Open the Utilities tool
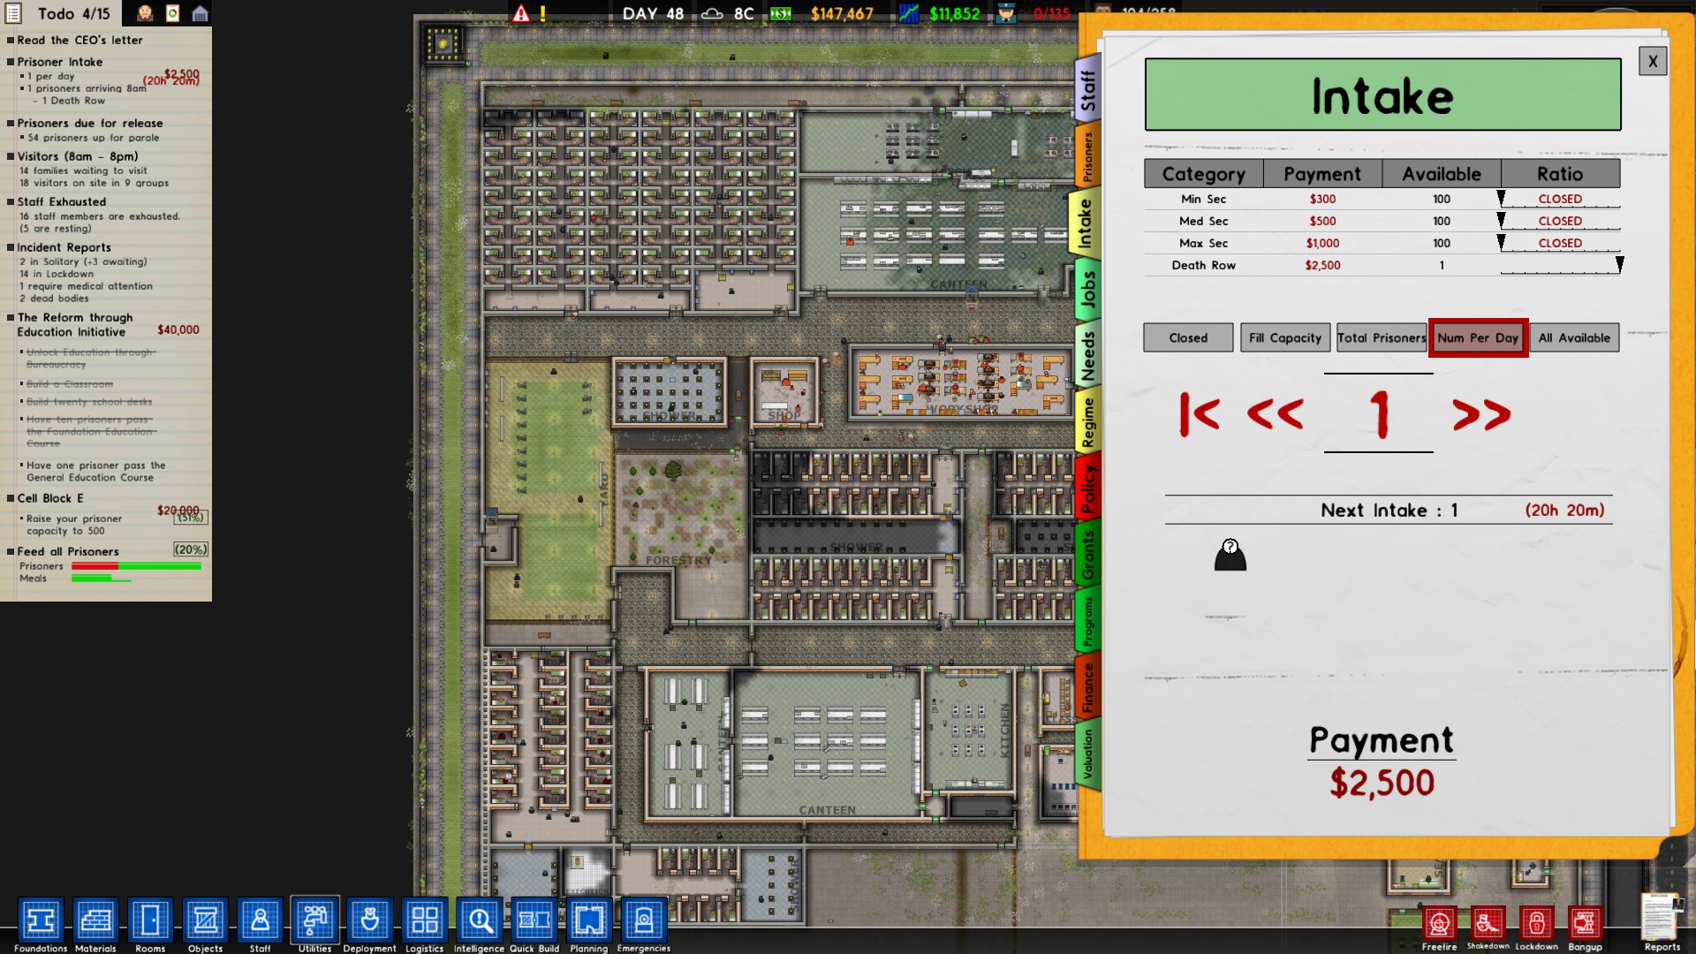 coord(314,921)
